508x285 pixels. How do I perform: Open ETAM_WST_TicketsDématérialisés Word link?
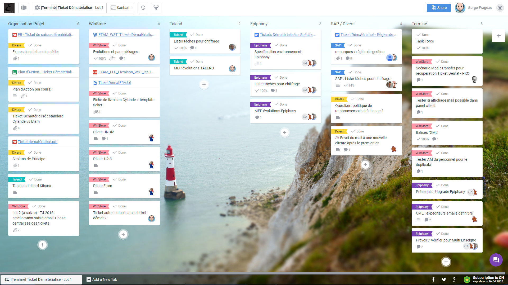click(x=126, y=35)
